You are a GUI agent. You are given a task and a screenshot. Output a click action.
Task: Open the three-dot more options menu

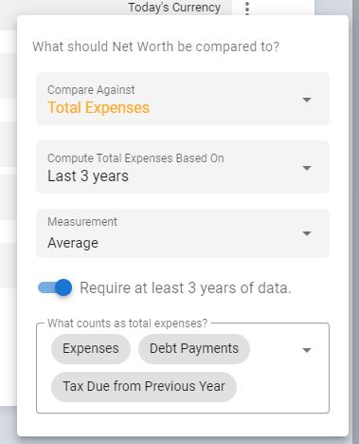click(x=247, y=8)
